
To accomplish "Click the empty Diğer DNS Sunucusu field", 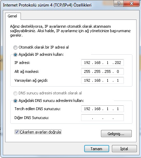I will (102, 118).
